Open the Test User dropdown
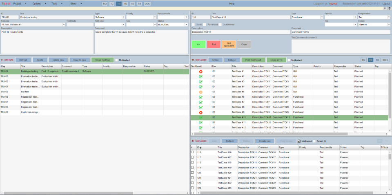 click(123, 25)
